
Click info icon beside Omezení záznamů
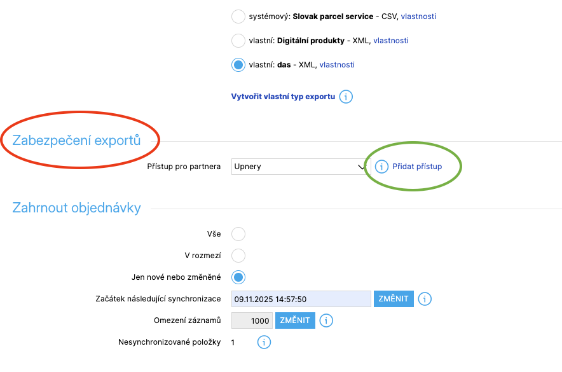pos(326,320)
